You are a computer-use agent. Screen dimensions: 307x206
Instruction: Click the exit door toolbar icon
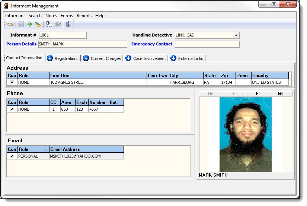click(x=68, y=25)
